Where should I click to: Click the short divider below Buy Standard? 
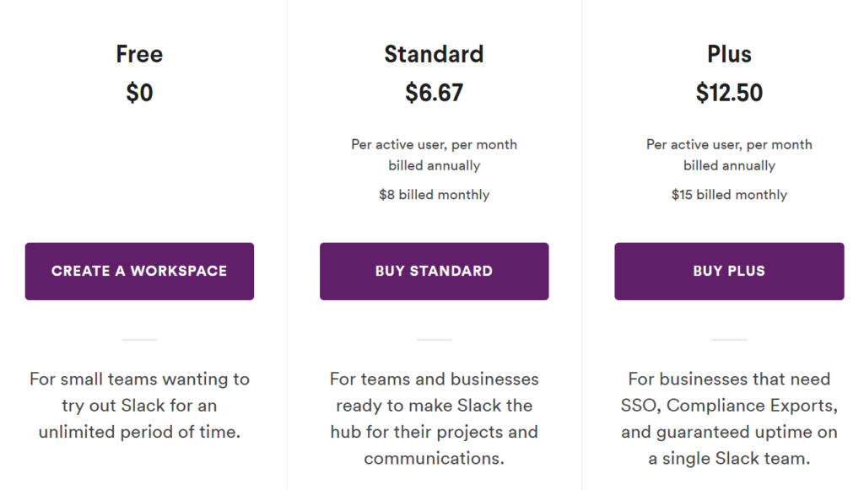435,340
